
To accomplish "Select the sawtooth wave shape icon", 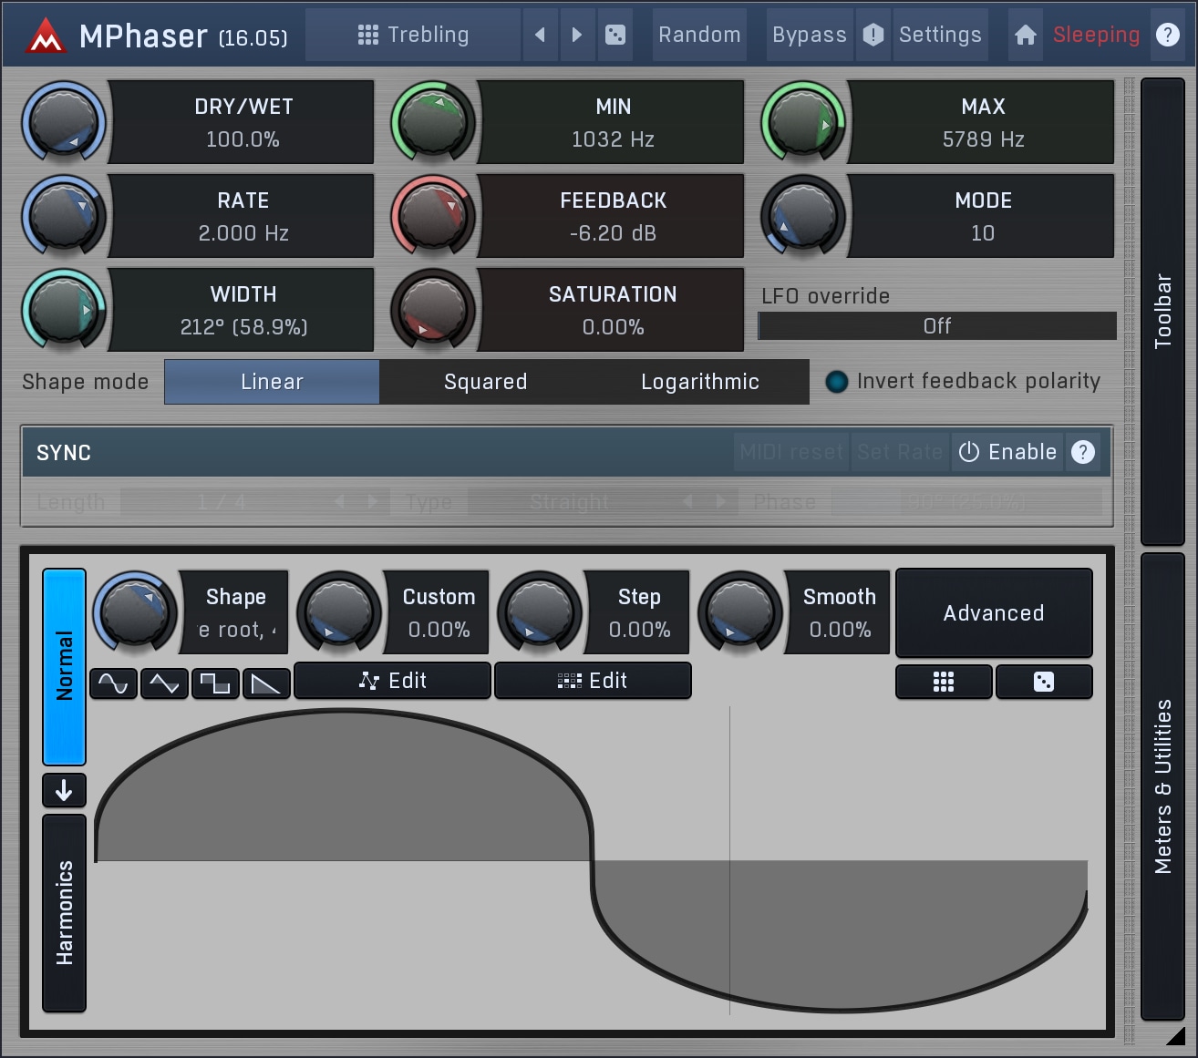I will (x=266, y=683).
